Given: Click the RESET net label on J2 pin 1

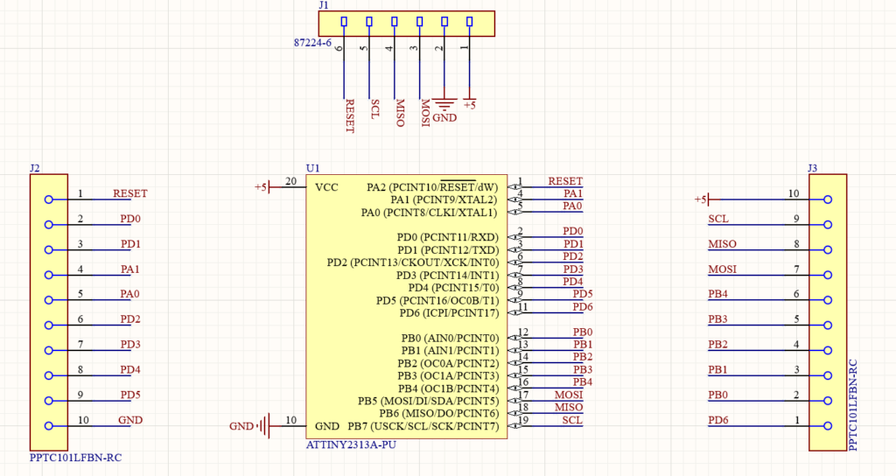Looking at the screenshot, I should coord(129,193).
